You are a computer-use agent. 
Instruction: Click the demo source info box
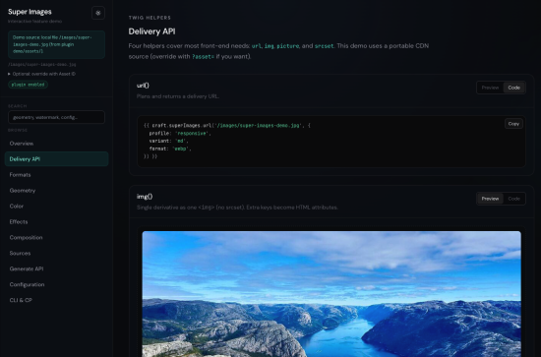pos(57,44)
